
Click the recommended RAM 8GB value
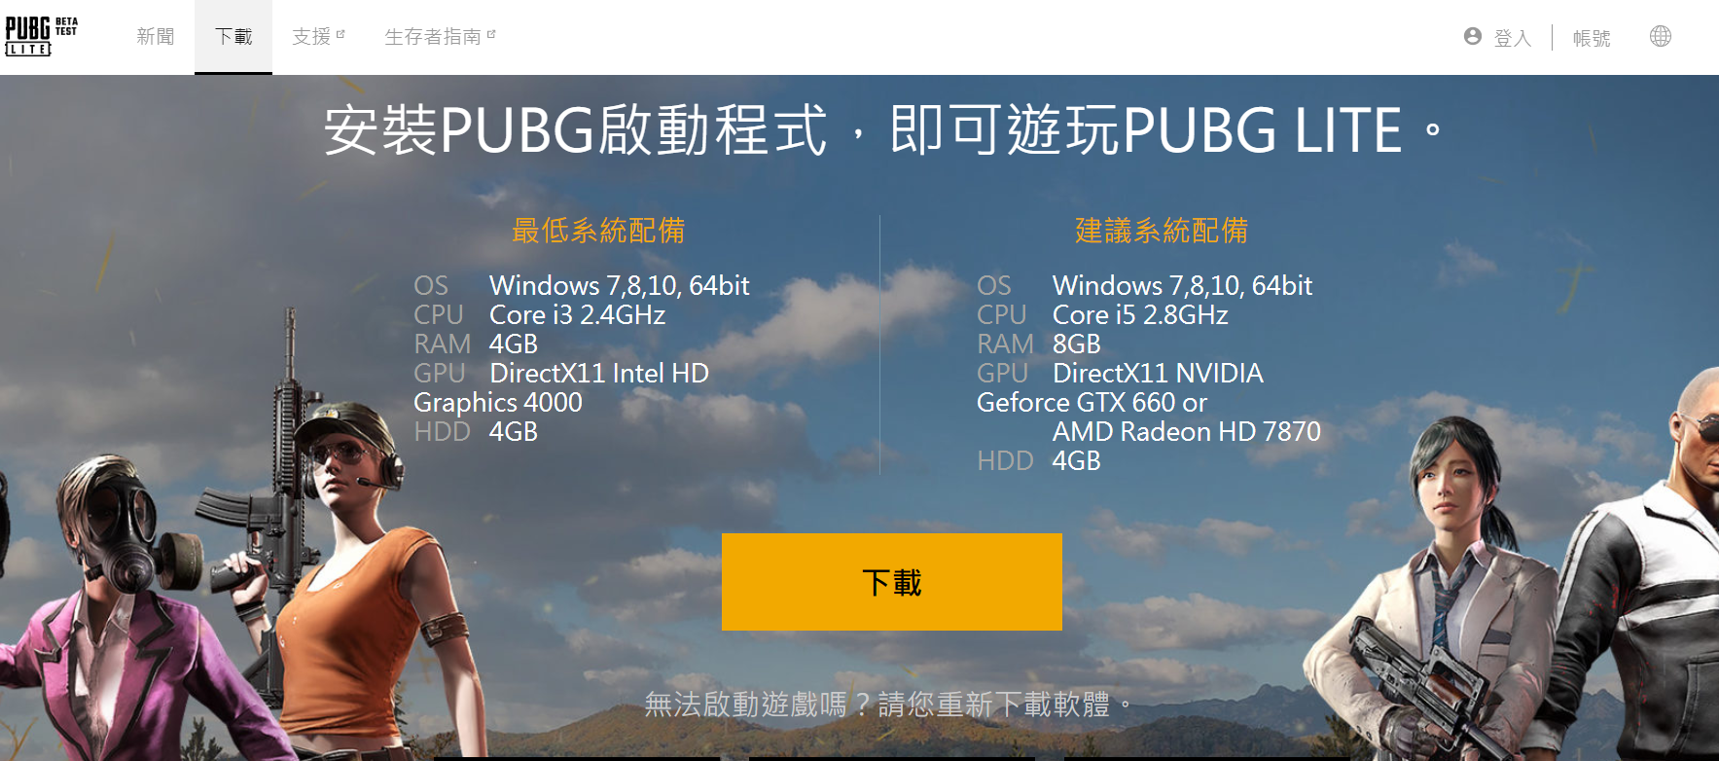(1077, 344)
